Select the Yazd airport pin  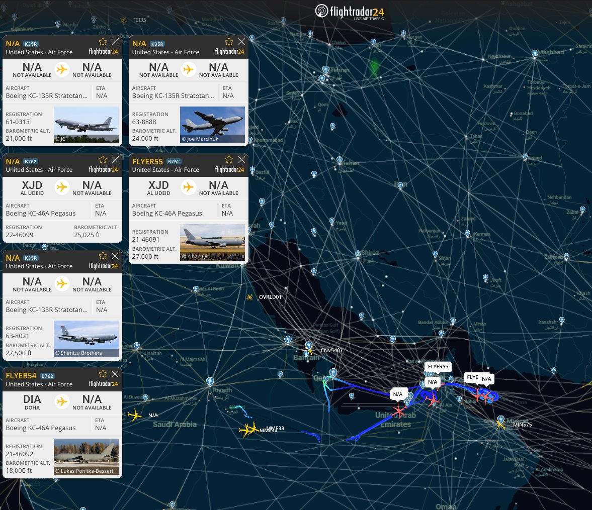(331, 221)
